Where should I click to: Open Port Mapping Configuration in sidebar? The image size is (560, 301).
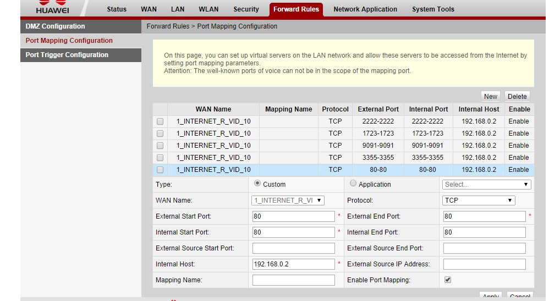81,41
